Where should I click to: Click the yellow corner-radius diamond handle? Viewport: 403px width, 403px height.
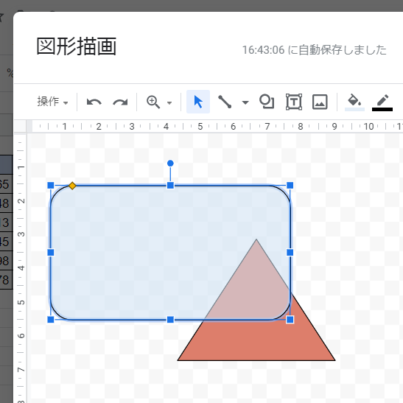coord(72,186)
